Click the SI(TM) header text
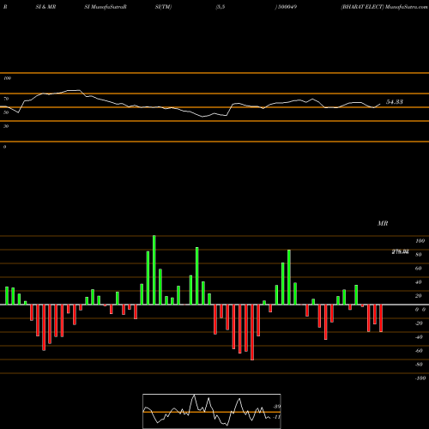This screenshot has width=429, height=429. tap(163, 7)
